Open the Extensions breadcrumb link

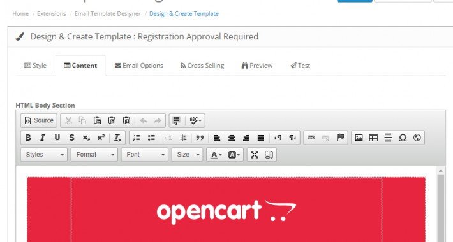(x=52, y=14)
